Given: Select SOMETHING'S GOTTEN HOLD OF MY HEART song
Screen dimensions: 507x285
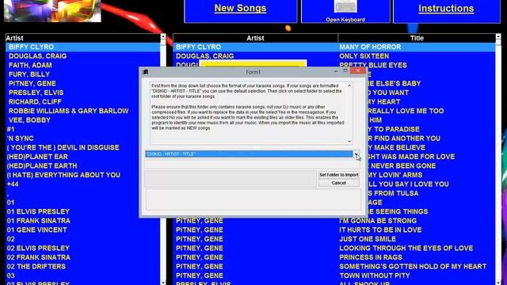Looking at the screenshot, I should click(x=413, y=267).
